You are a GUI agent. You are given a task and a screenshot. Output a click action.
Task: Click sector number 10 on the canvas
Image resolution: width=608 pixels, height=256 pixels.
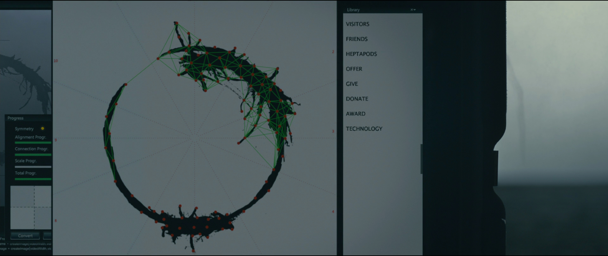click(x=56, y=61)
